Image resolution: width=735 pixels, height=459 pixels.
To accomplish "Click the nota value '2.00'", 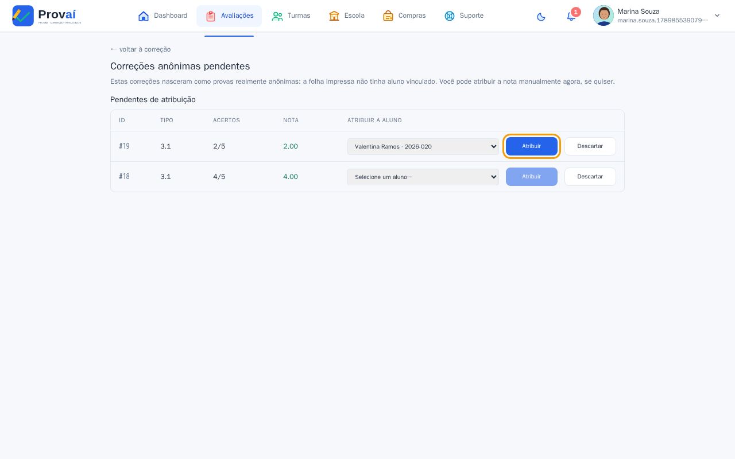I will pyautogui.click(x=291, y=146).
